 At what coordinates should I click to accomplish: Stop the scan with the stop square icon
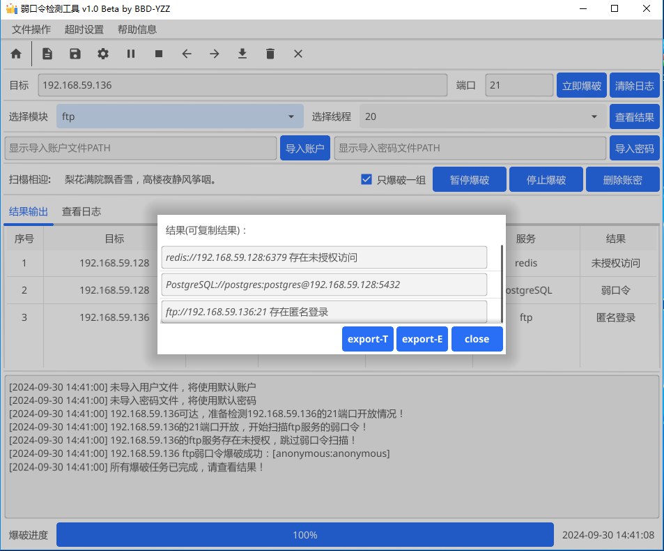pyautogui.click(x=158, y=54)
